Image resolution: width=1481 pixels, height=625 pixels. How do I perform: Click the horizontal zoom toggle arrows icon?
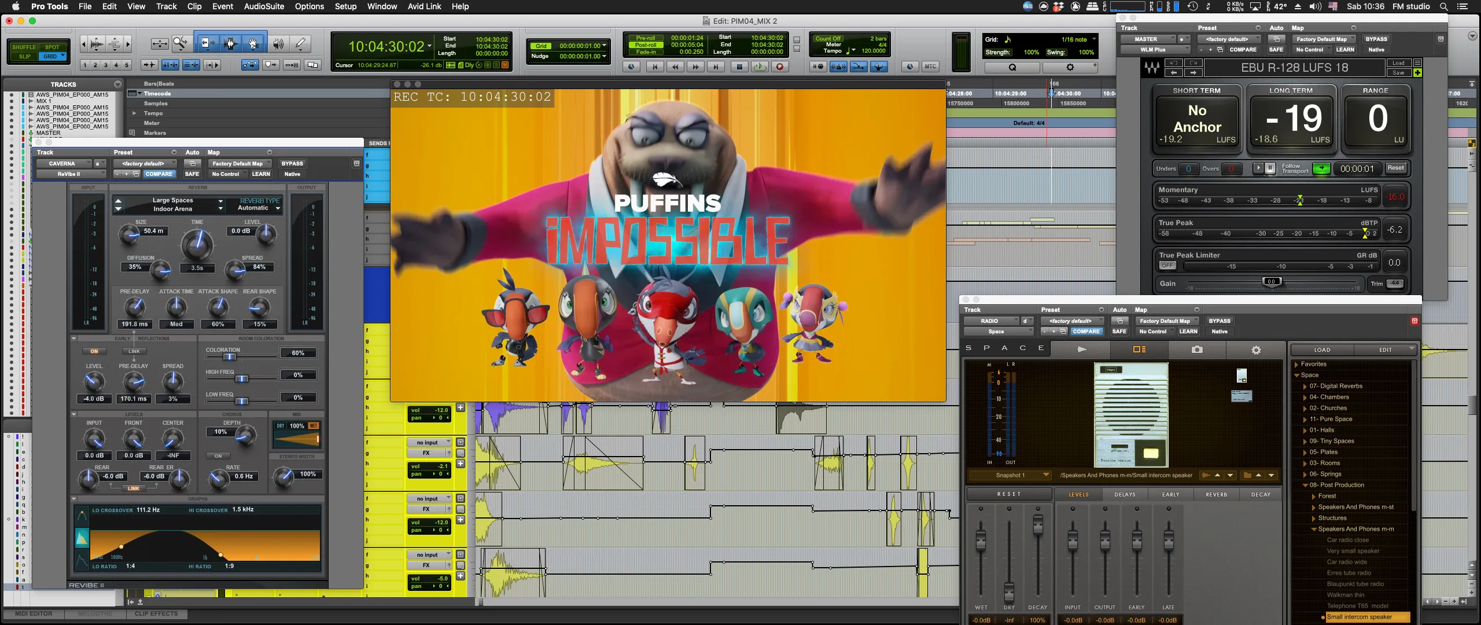pos(159,43)
